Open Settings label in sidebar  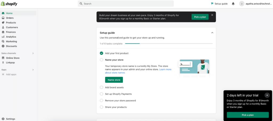pyautogui.click(x=10, y=119)
